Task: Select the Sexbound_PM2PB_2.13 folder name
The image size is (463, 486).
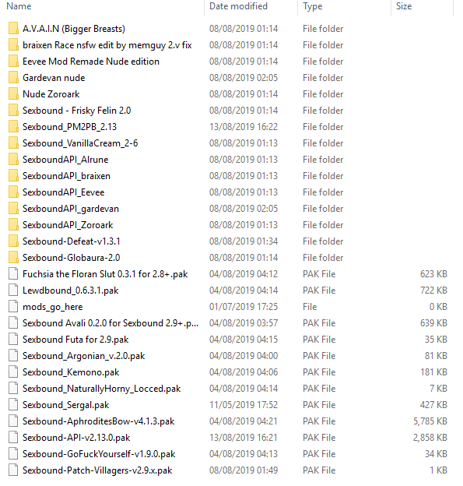Action: click(70, 127)
